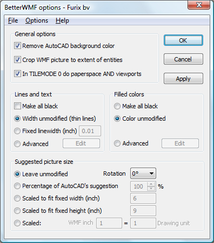The height and width of the screenshot is (243, 214).
Task: Click the OK button
Action: pos(183,40)
